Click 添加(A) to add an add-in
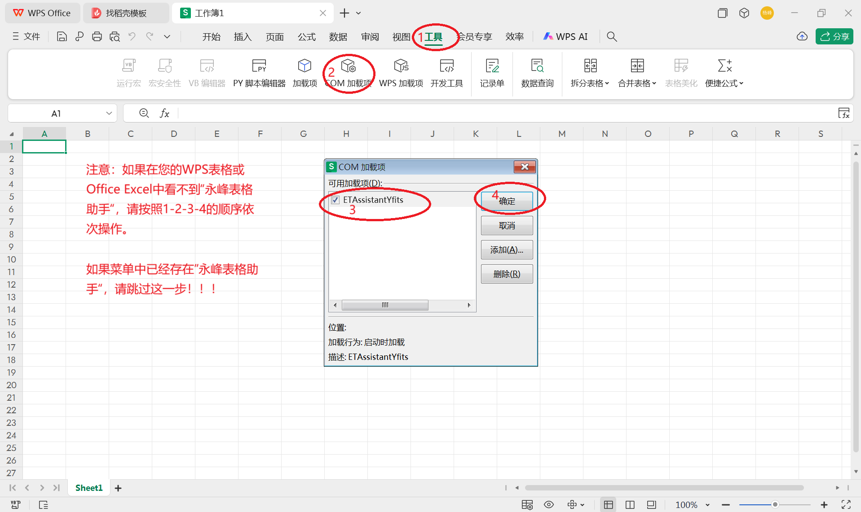The height and width of the screenshot is (512, 861). pyautogui.click(x=507, y=249)
